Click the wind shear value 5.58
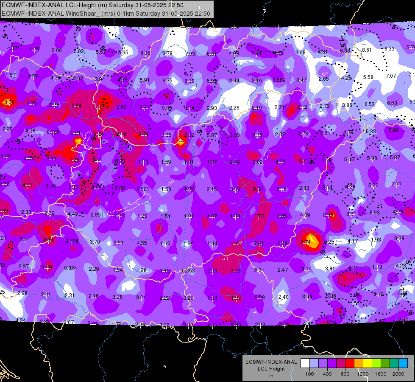Viewport: 415px width, 382px height. 368,77
